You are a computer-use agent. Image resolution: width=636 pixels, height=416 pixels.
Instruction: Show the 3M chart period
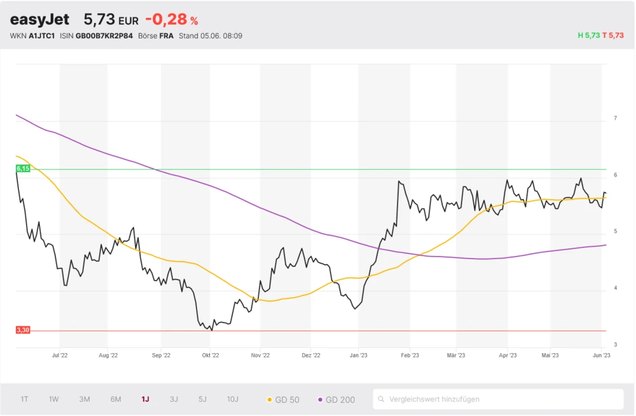85,399
